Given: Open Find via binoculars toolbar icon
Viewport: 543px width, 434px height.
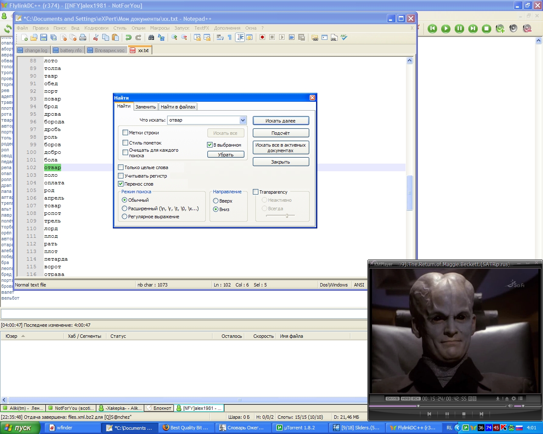Looking at the screenshot, I should [x=151, y=38].
